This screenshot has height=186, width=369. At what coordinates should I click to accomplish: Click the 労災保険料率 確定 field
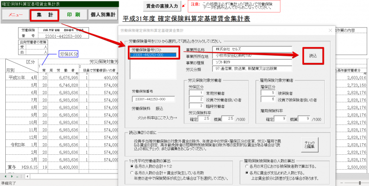pos(204,119)
